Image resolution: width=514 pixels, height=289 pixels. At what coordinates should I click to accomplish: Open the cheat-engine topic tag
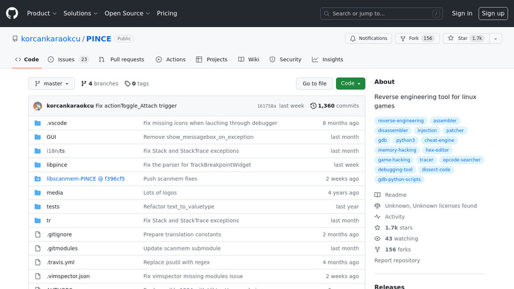click(x=439, y=140)
